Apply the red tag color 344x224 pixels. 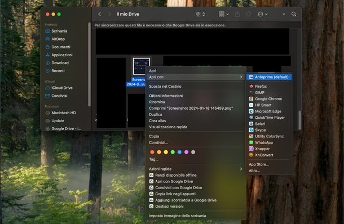[152, 152]
